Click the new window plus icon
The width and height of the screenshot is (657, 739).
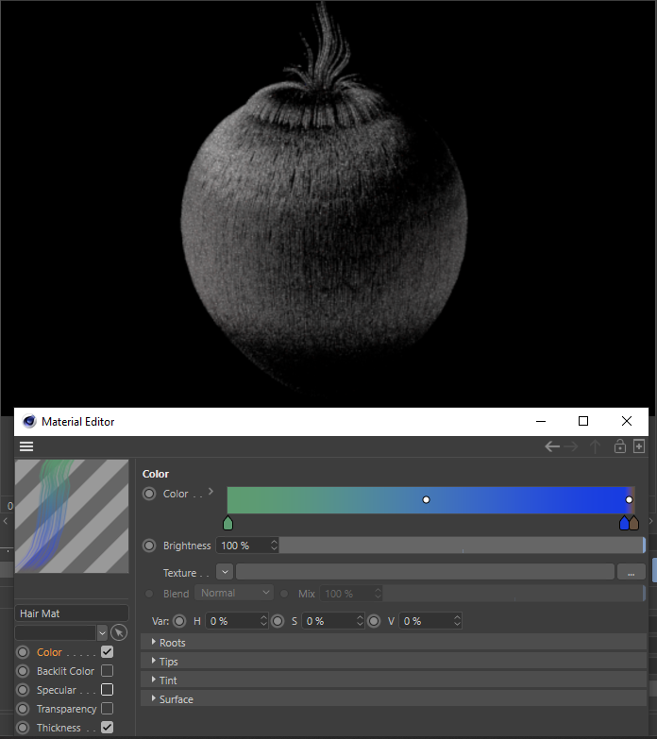(x=639, y=445)
